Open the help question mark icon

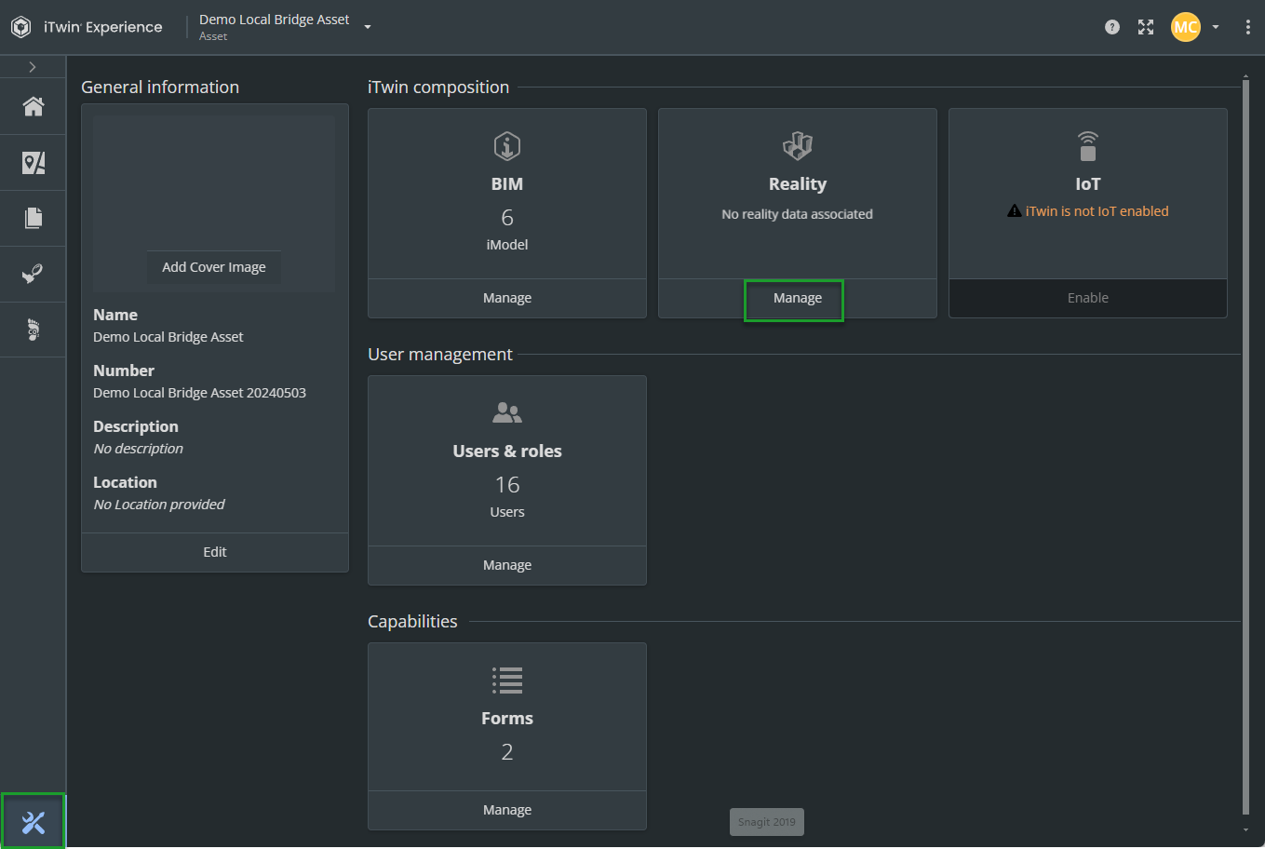(1112, 27)
